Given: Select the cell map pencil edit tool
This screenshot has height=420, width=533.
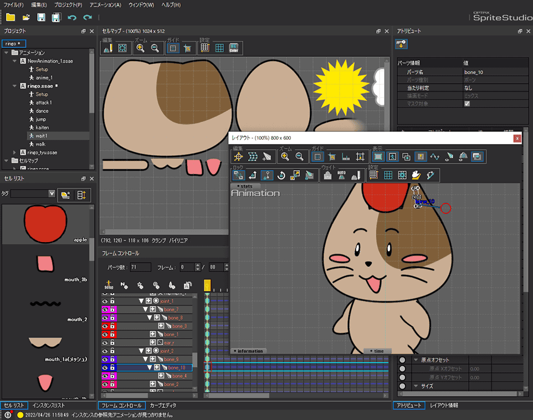Looking at the screenshot, I should (107, 48).
